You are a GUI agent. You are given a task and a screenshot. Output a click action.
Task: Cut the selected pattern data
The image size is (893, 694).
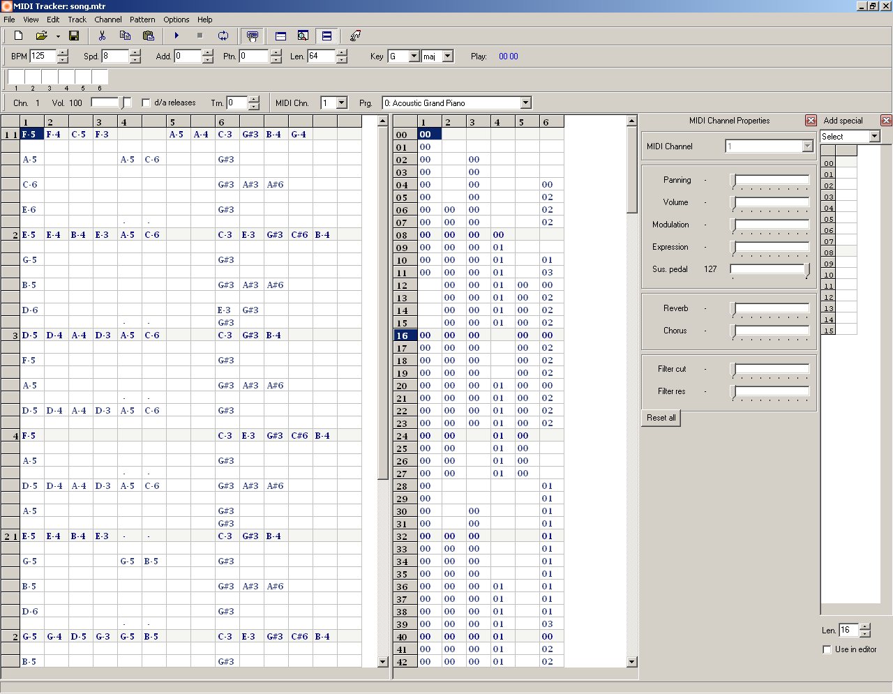coord(101,36)
